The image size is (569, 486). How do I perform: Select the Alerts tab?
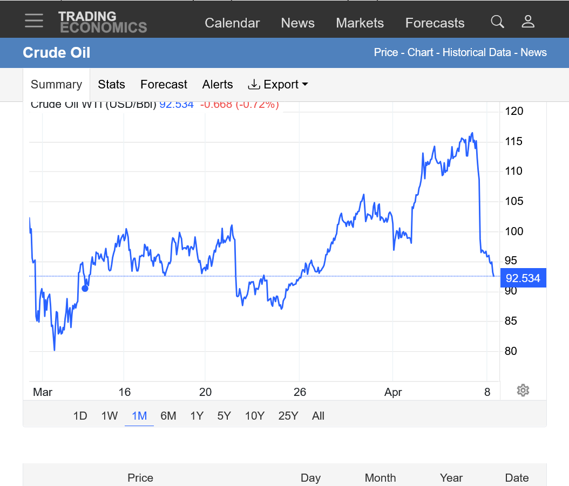coord(218,85)
